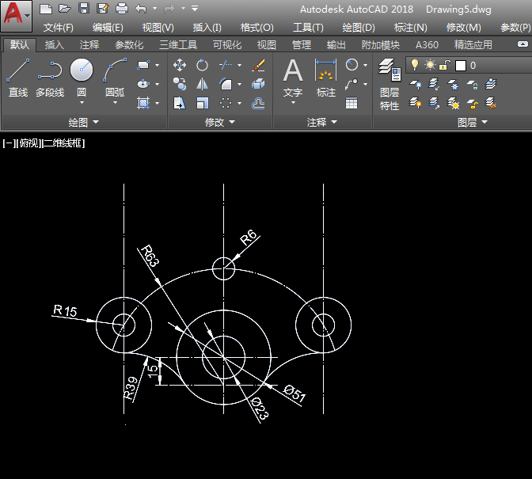Toggle the layer freeze sun icon

[430, 65]
